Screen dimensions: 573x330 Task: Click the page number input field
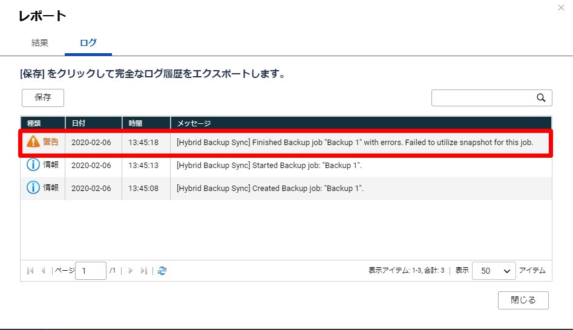point(91,271)
